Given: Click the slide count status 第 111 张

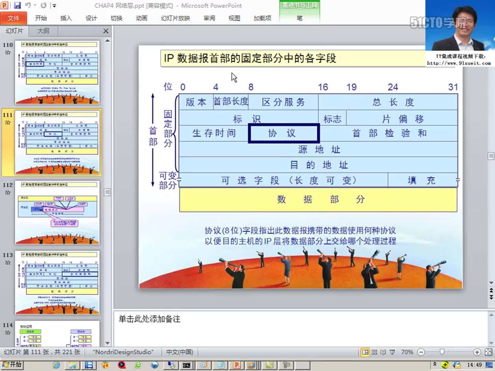Looking at the screenshot, I should point(42,352).
